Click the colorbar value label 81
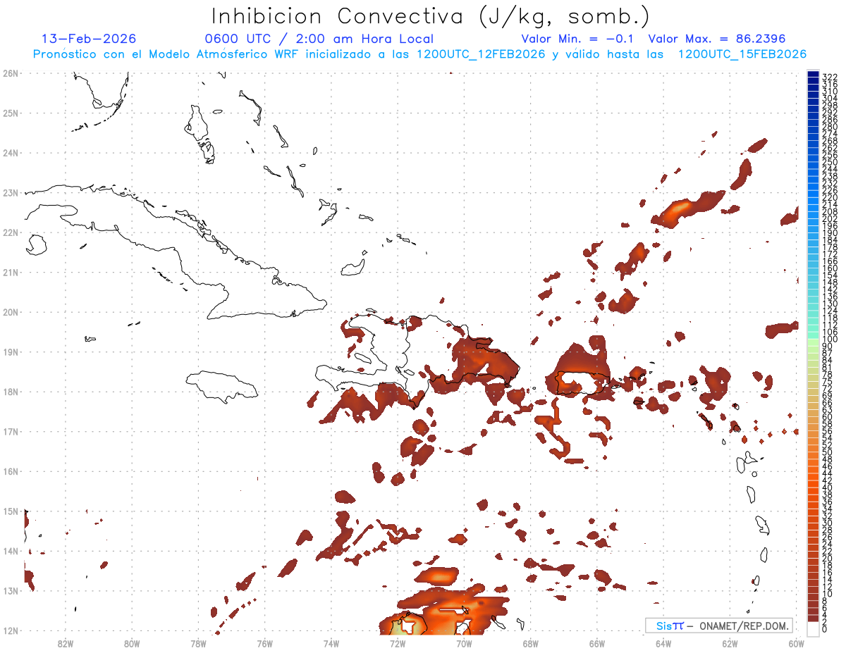Viewport: 846px width, 653px height. (827, 367)
